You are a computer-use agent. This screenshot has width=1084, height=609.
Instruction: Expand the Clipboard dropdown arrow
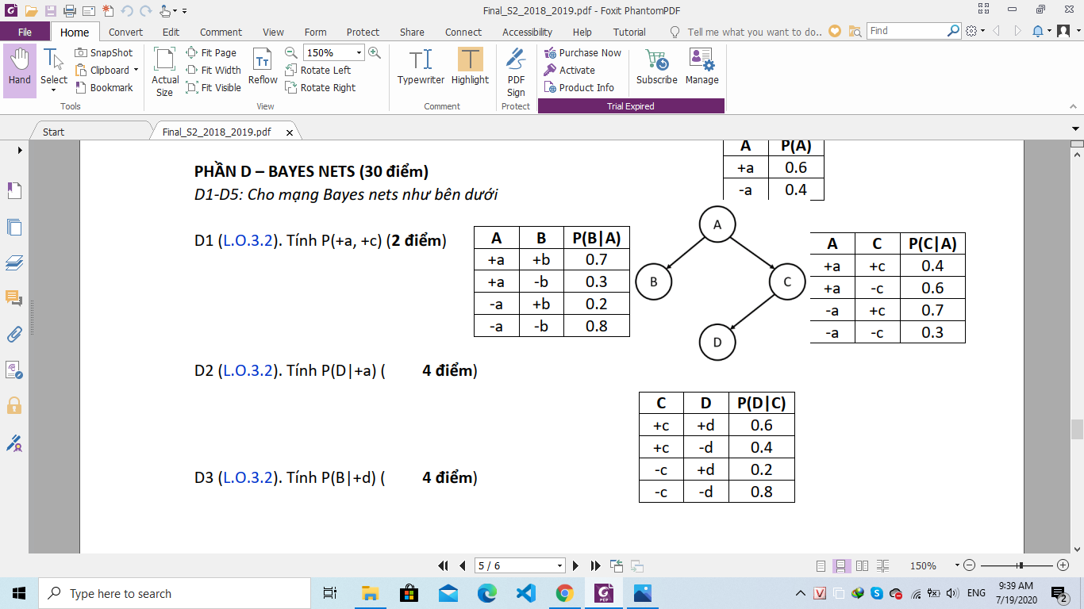136,71
